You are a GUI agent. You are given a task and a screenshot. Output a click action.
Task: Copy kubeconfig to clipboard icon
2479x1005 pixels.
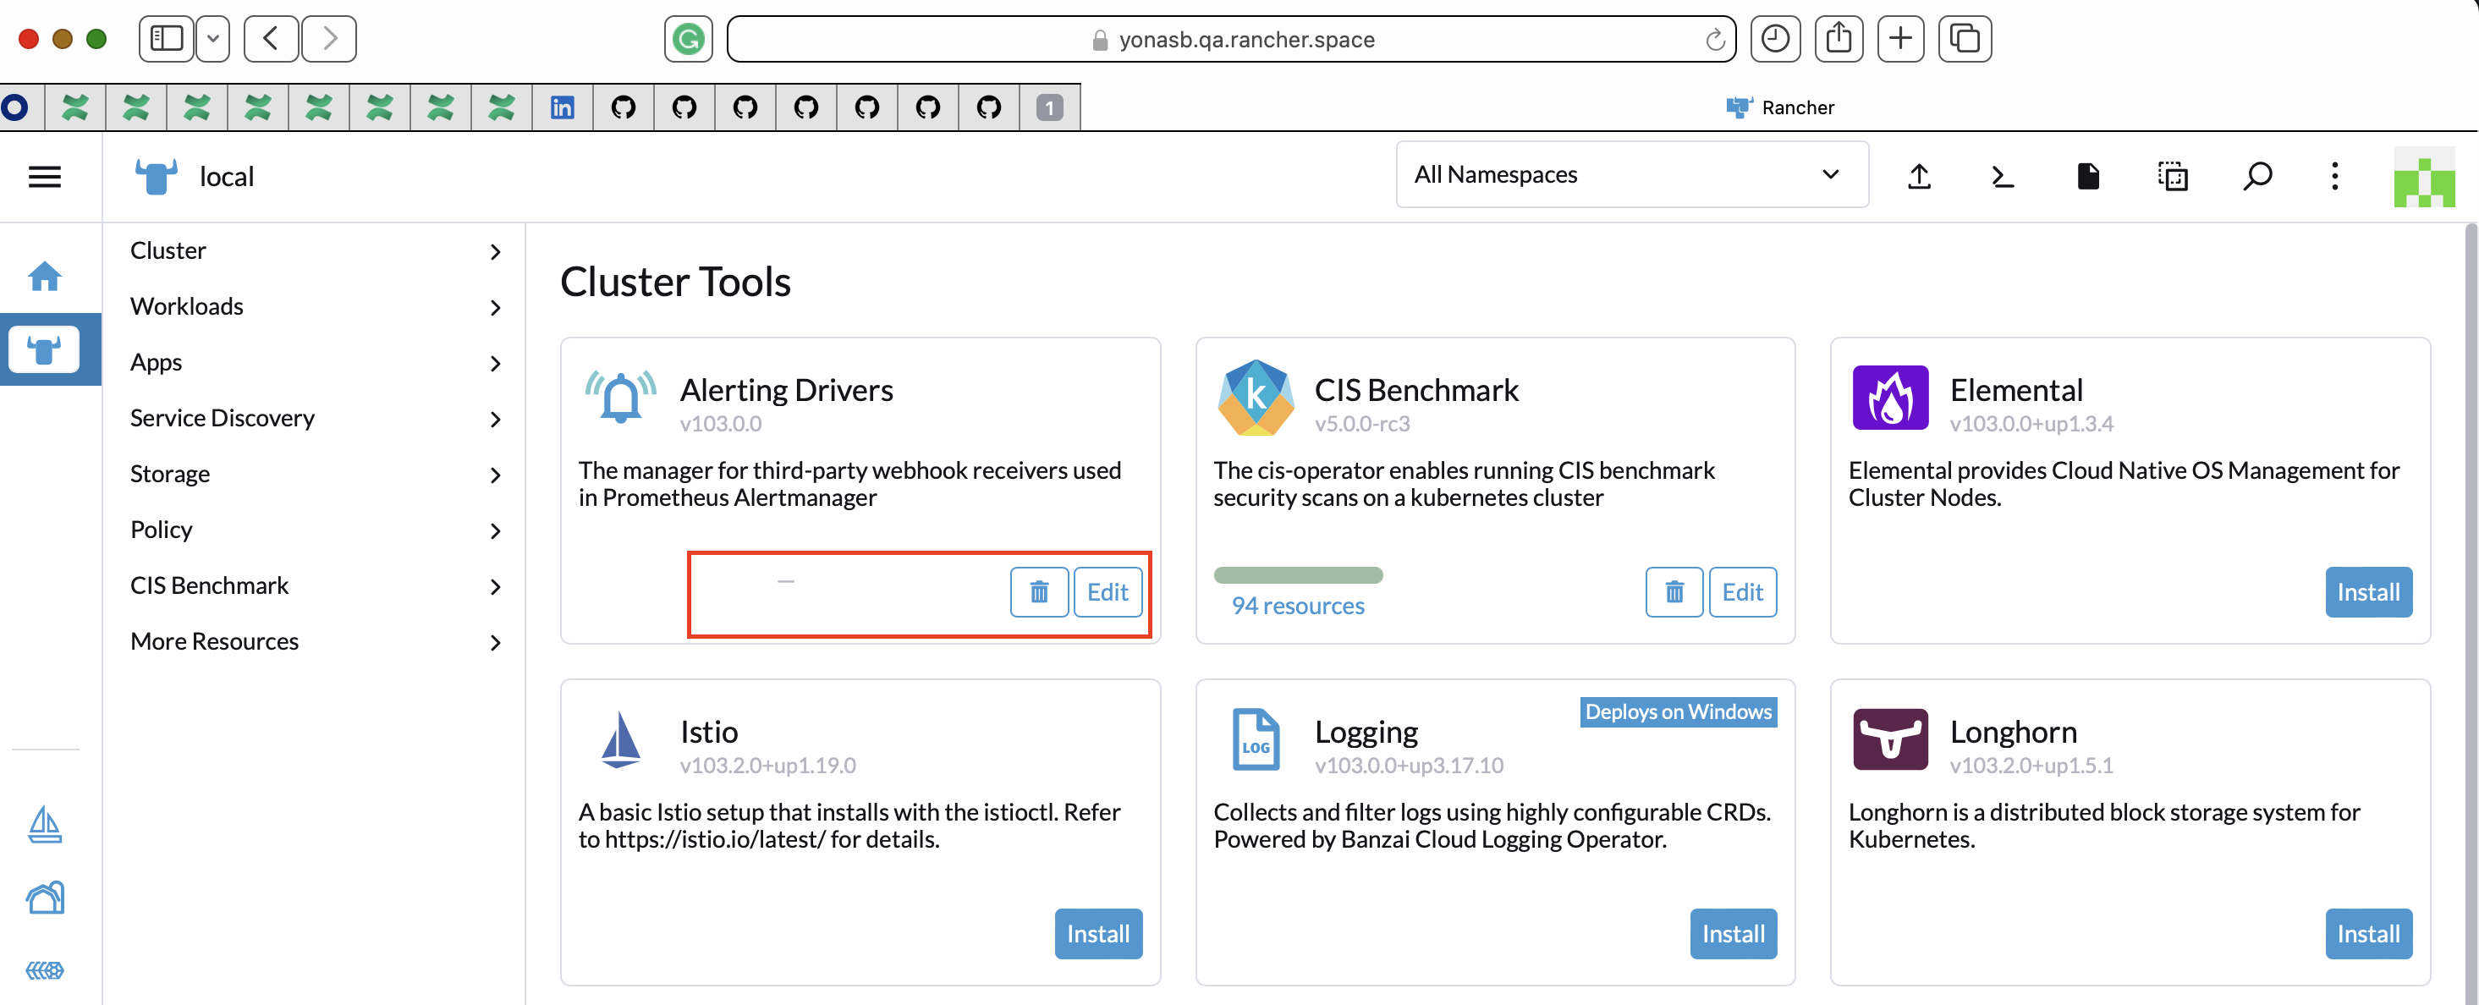(2174, 176)
